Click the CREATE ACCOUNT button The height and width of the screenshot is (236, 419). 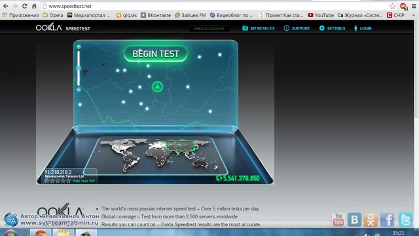point(209,29)
